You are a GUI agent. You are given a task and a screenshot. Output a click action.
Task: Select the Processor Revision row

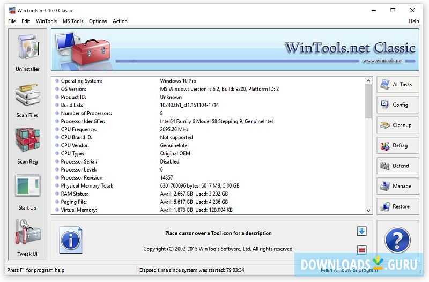point(210,178)
